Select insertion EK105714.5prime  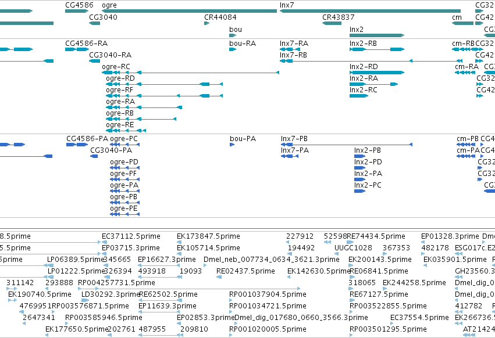click(179, 254)
